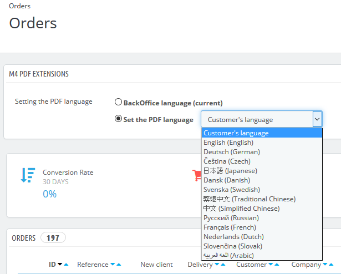Pick Nederlands (Dutch) option
This screenshot has height=274, width=341.
(x=262, y=237)
